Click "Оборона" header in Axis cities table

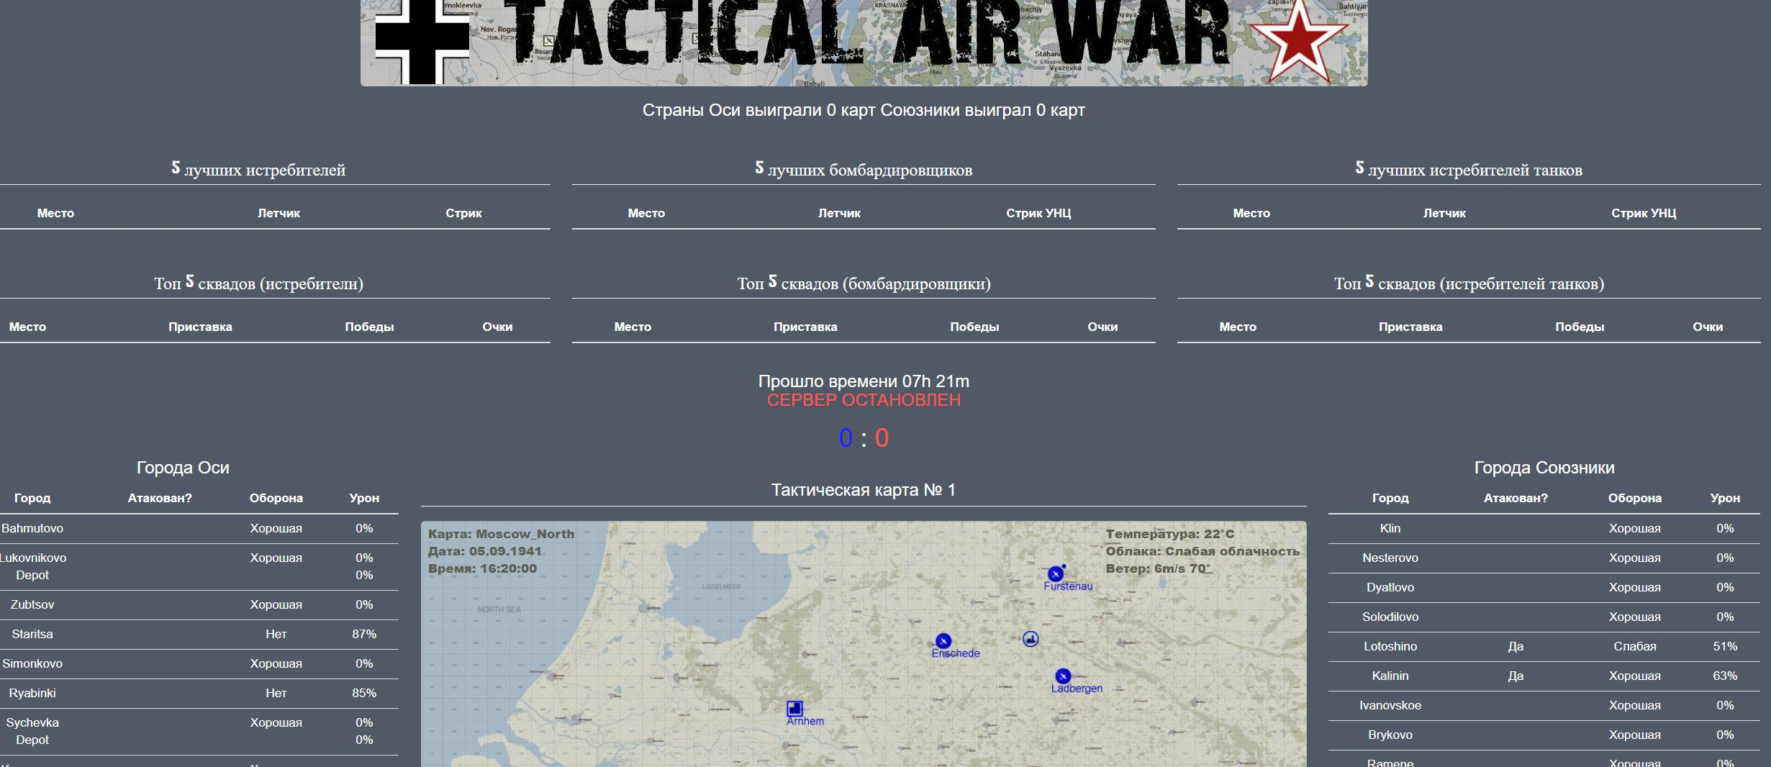[x=276, y=498]
